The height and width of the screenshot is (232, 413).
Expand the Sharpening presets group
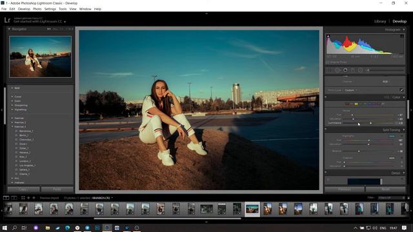tap(12, 105)
